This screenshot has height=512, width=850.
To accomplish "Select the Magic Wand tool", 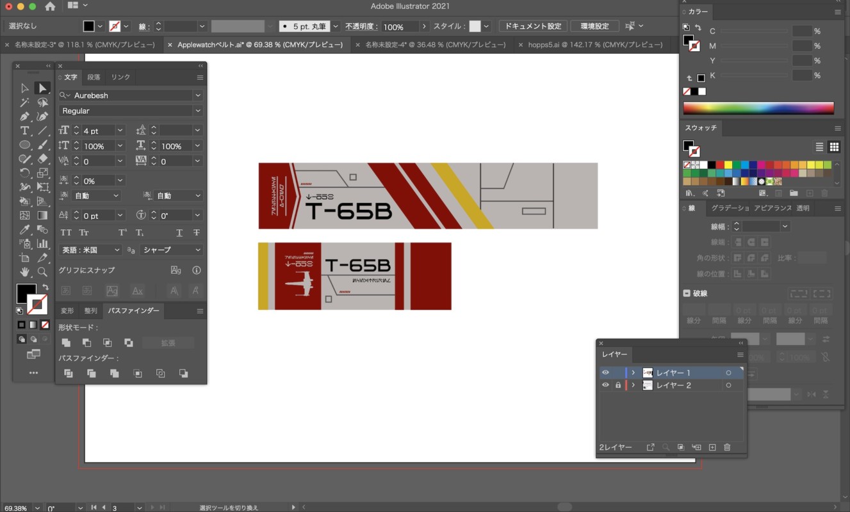I will pyautogui.click(x=24, y=102).
